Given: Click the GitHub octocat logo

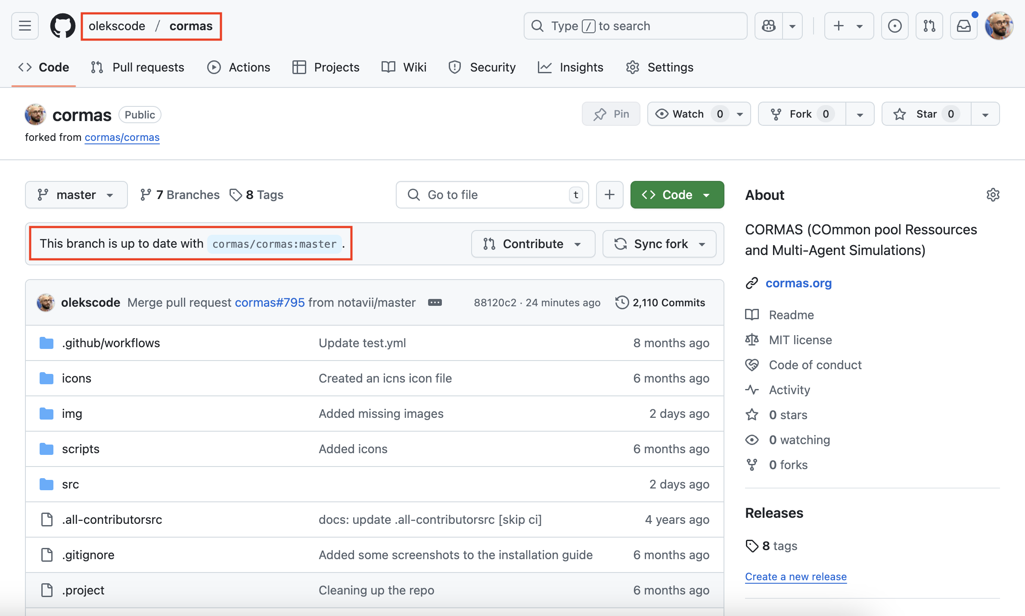Looking at the screenshot, I should [63, 26].
